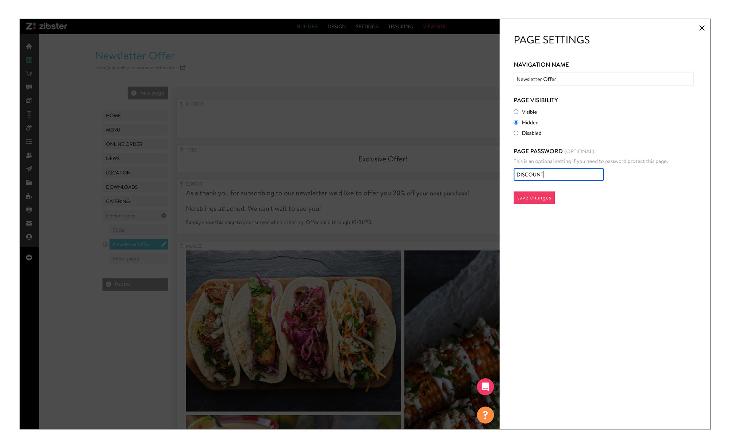730x448 pixels.
Task: Click the pencil edit icon on Newsletter Offer
Action: click(x=164, y=244)
